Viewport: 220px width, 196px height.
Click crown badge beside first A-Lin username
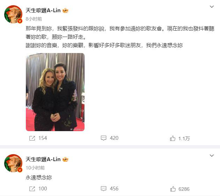65,10
